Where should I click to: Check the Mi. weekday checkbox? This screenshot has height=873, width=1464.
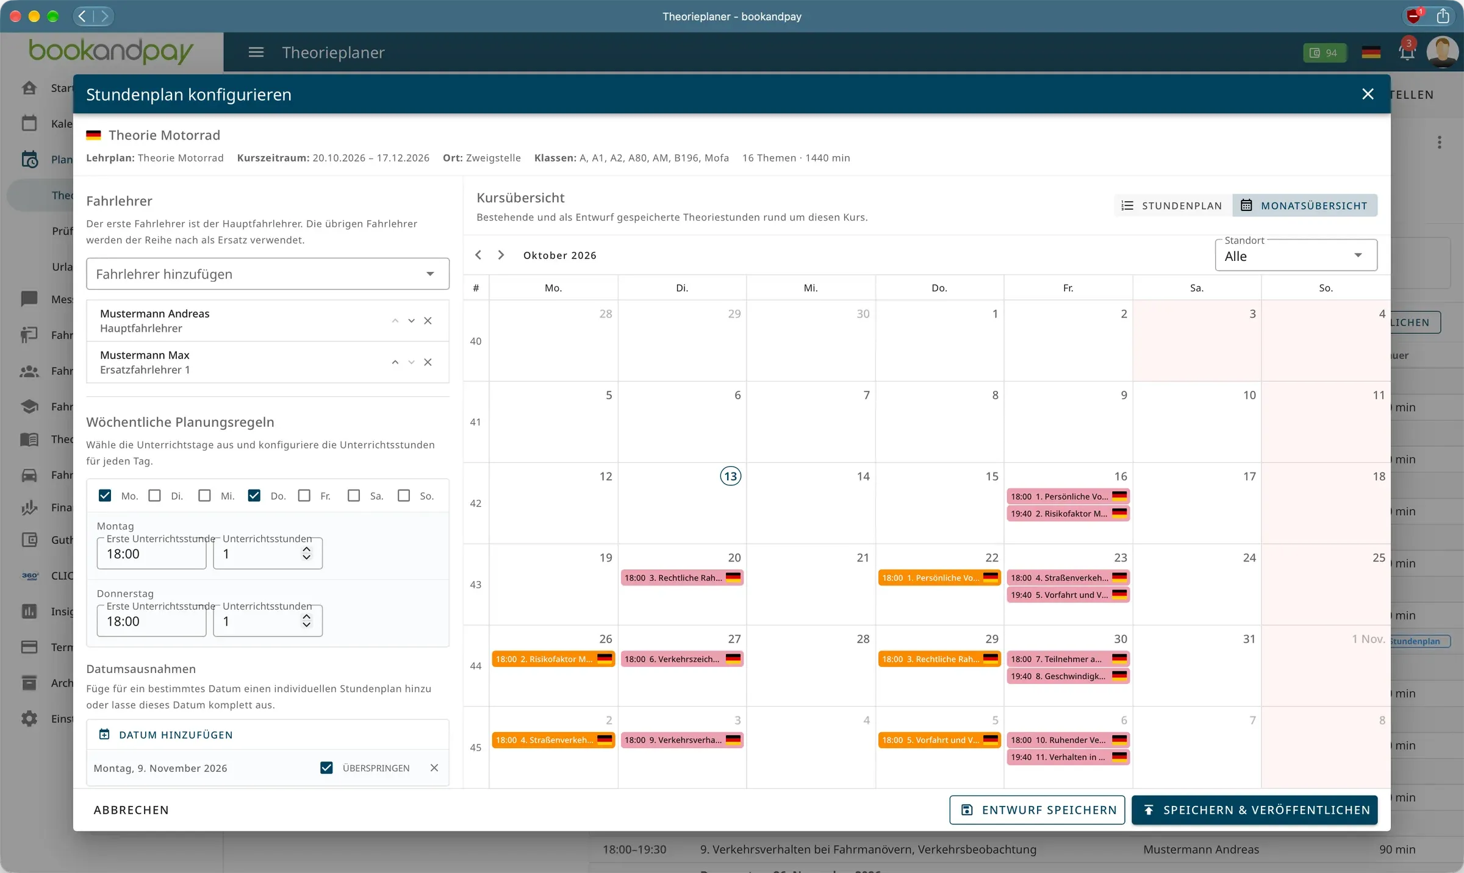[204, 495]
